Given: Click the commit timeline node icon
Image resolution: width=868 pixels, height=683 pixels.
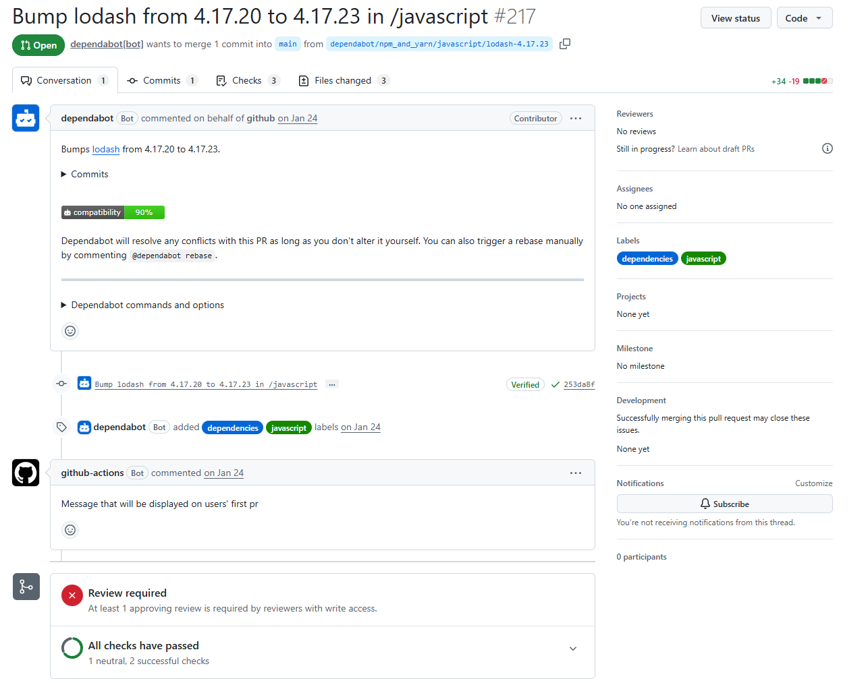Looking at the screenshot, I should coord(61,384).
